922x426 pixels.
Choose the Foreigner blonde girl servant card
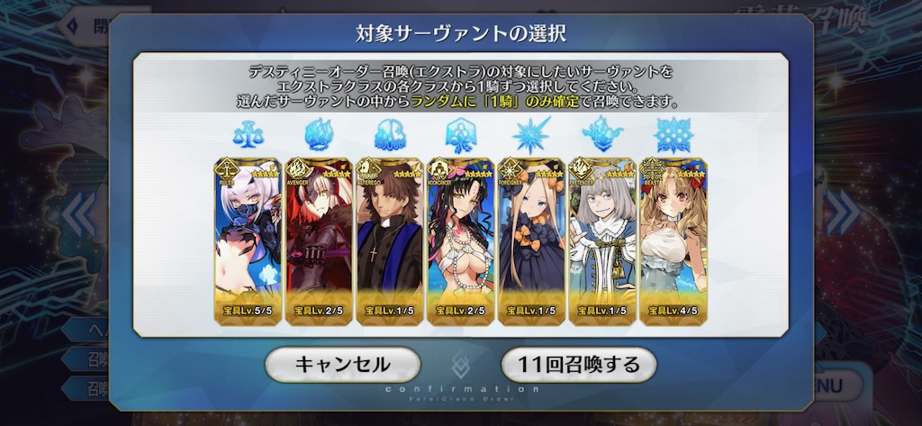(x=531, y=241)
